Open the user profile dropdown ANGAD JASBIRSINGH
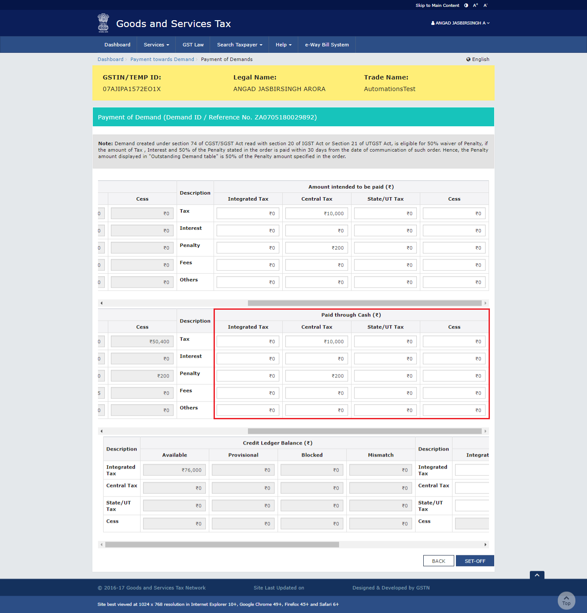587x613 pixels. click(x=460, y=23)
